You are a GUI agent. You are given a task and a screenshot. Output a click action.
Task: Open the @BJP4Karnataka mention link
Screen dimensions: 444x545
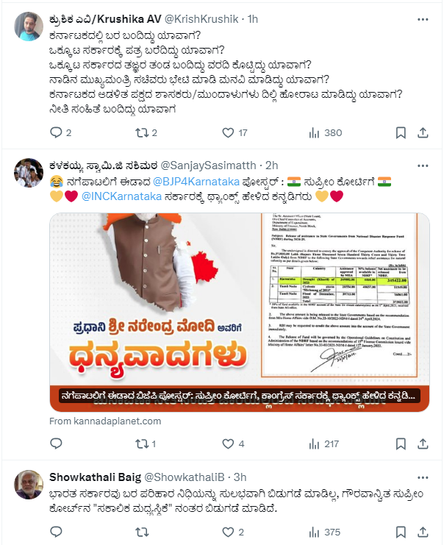[x=196, y=182]
